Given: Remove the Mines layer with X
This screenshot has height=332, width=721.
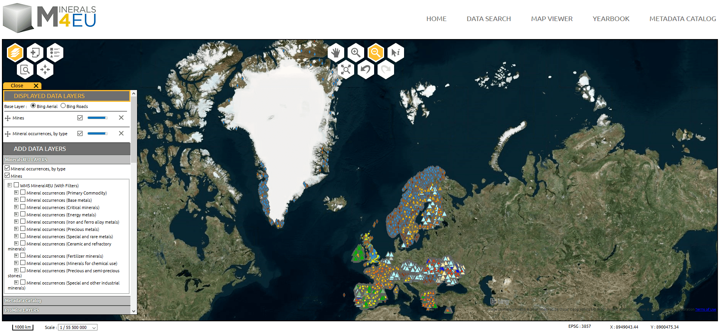Looking at the screenshot, I should tap(121, 118).
